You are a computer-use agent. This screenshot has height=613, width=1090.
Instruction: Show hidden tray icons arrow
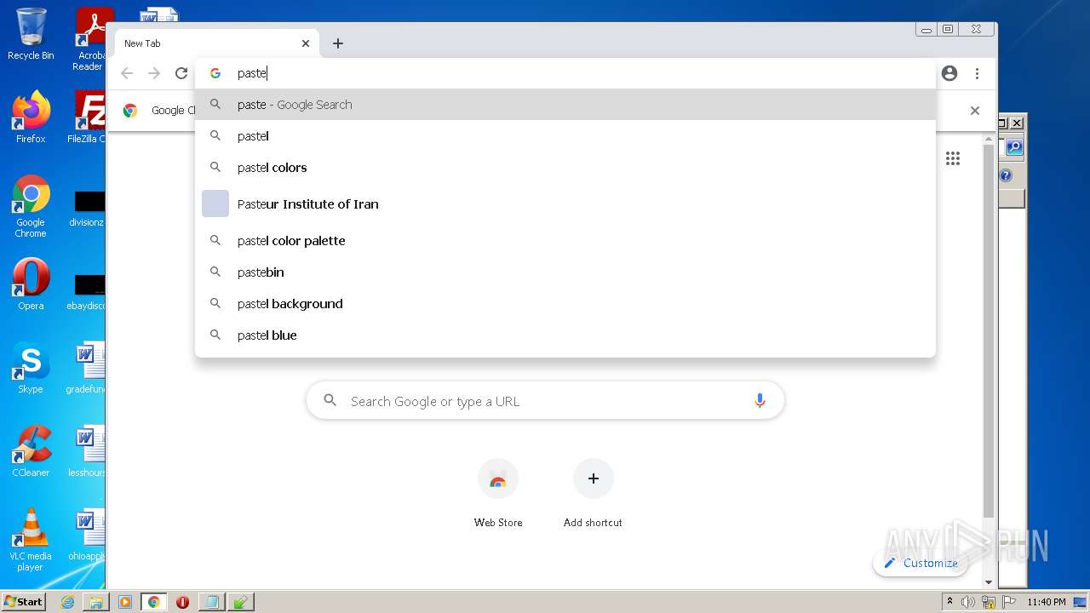[949, 602]
